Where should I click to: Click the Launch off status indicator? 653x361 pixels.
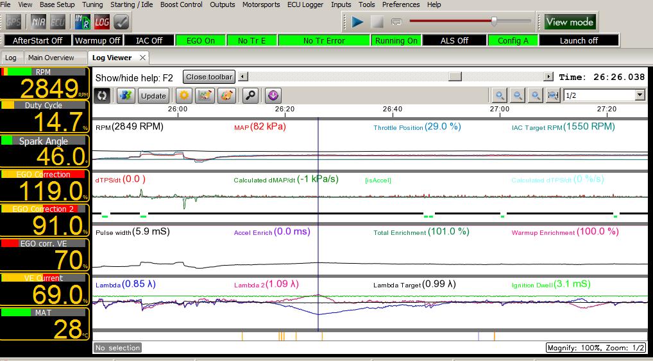click(x=579, y=40)
